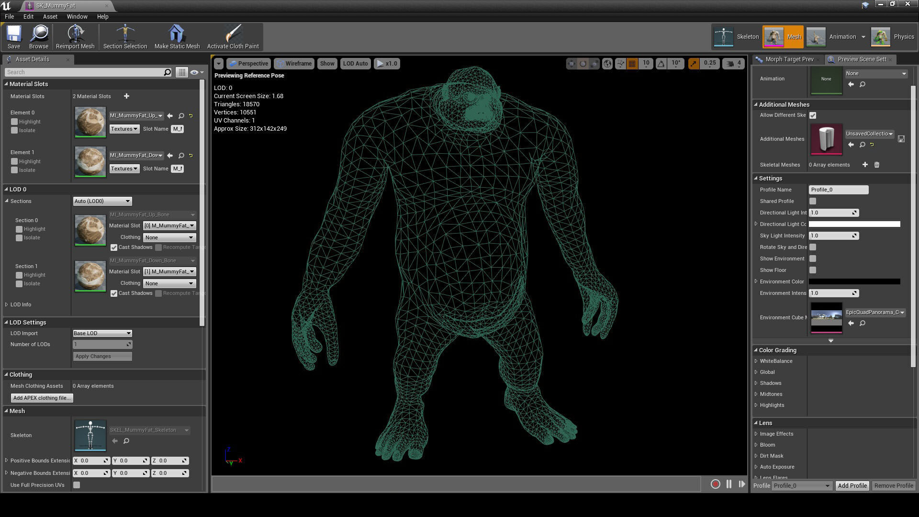Enable Show Floor checkbox

point(813,270)
